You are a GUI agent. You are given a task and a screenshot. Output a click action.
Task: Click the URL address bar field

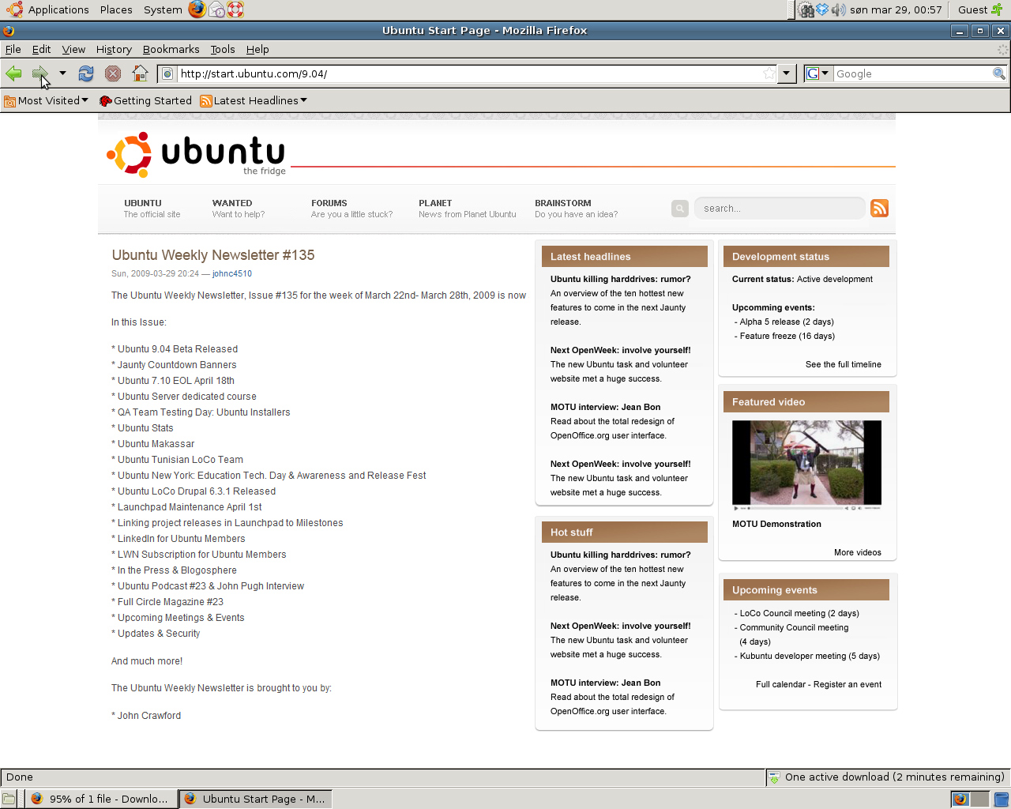[468, 73]
